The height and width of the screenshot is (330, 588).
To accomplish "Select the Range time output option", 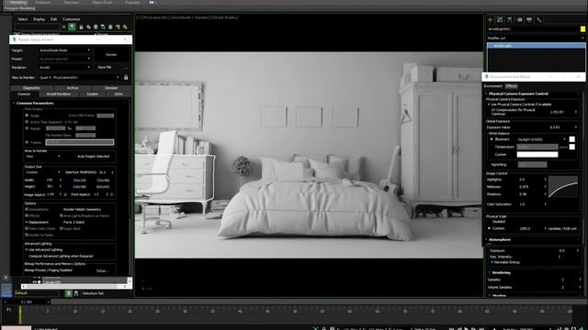I will [x=27, y=128].
